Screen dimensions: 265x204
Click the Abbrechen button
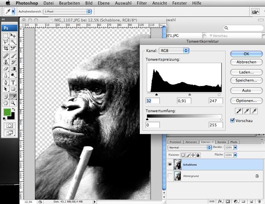pos(246,62)
